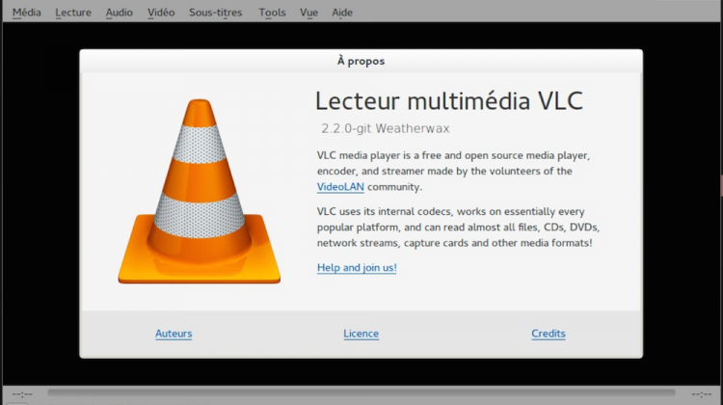The width and height of the screenshot is (723, 405).
Task: Open the Credits section
Action: [548, 334]
